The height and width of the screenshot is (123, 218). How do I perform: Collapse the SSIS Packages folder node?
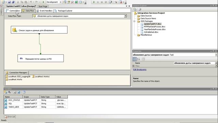pyautogui.click(x=134, y=21)
